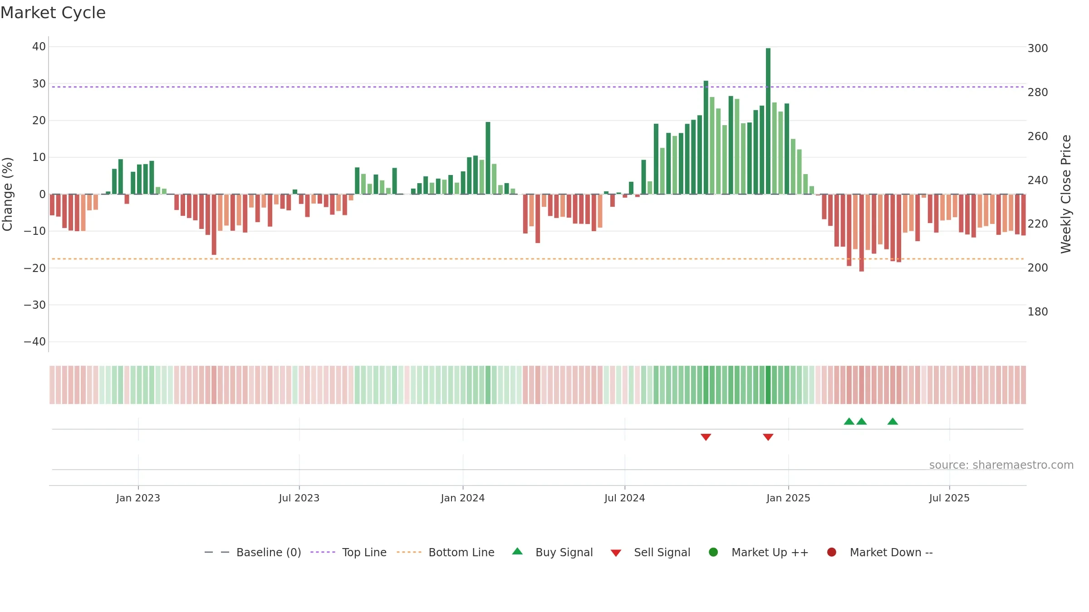Screen dimensions: 1089x612
Task: Toggle the Baseline (0) legend label
Action: (x=269, y=552)
